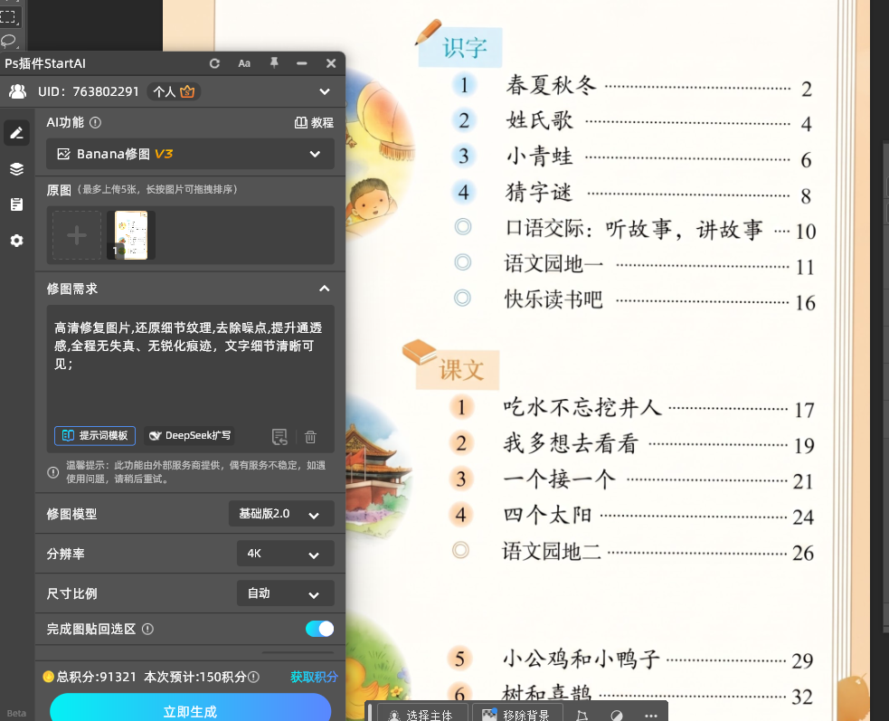Viewport: 889px width, 721px height.
Task: Select the Rectangular Marquee tool
Action: coord(9,15)
